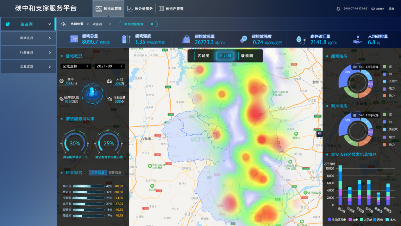401x226 pixels.
Task: Click the 煤 green legend swatch in 能耗结构
Action: pos(384,67)
